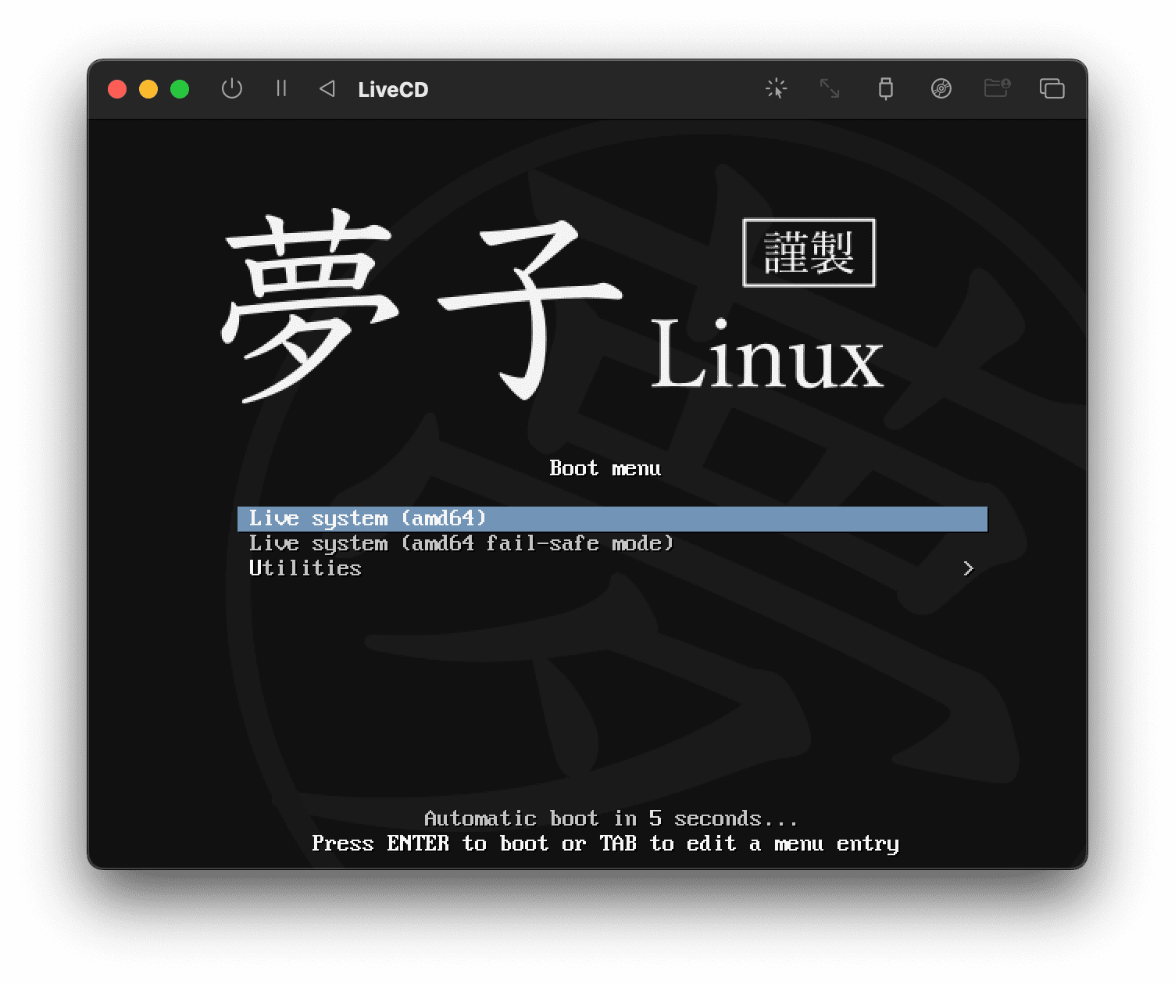Click the LiveCD window title

(x=393, y=89)
